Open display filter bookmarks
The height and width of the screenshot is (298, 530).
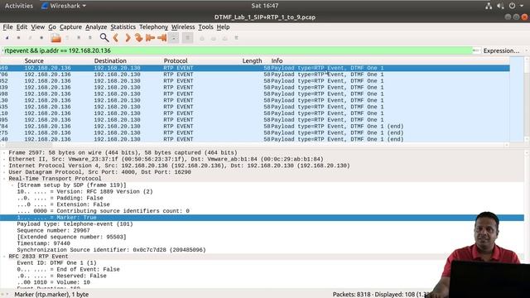(3, 50)
